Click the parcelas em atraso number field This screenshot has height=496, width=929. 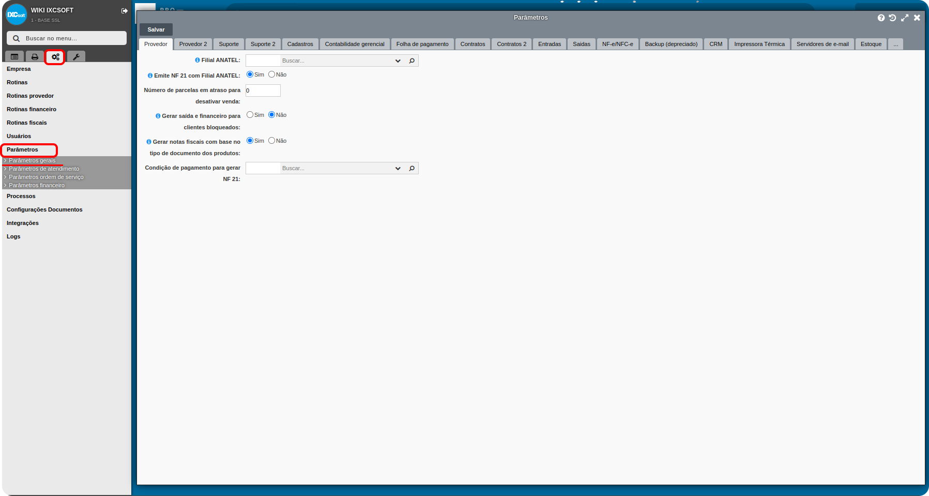[x=263, y=91]
